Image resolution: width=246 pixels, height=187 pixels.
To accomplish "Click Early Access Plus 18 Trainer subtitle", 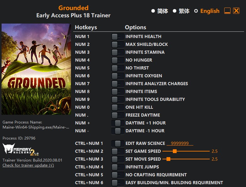I will tap(73, 15).
